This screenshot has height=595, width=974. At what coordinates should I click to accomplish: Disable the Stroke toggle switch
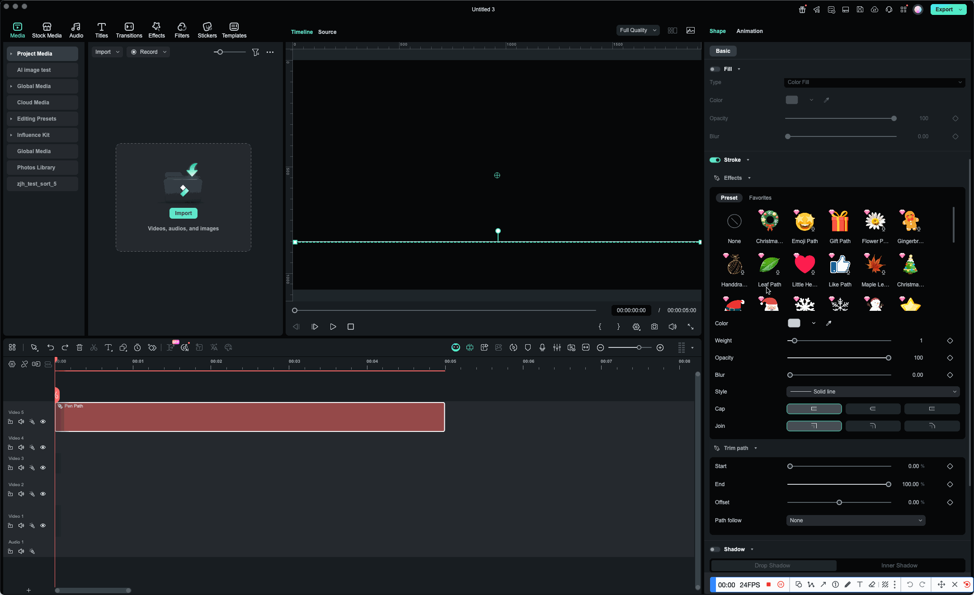715,160
